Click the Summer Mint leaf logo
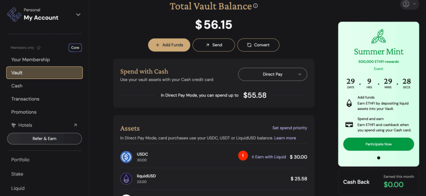426x196 pixels. tap(379, 37)
